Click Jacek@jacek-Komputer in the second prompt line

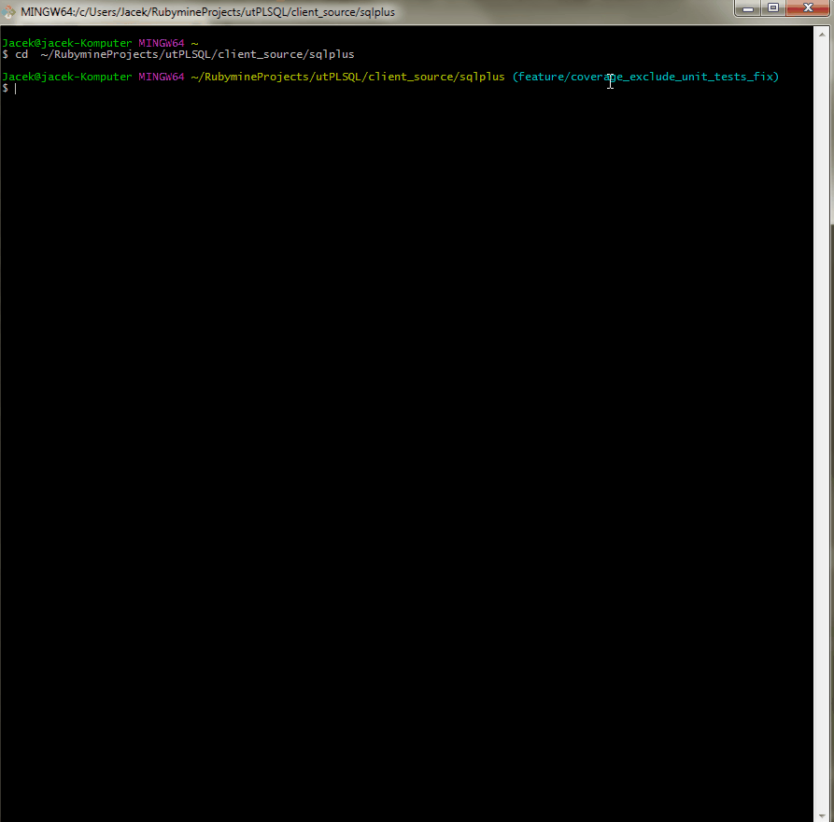(x=66, y=77)
